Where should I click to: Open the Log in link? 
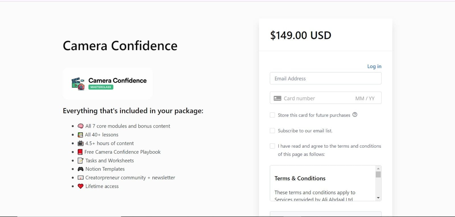pyautogui.click(x=374, y=66)
